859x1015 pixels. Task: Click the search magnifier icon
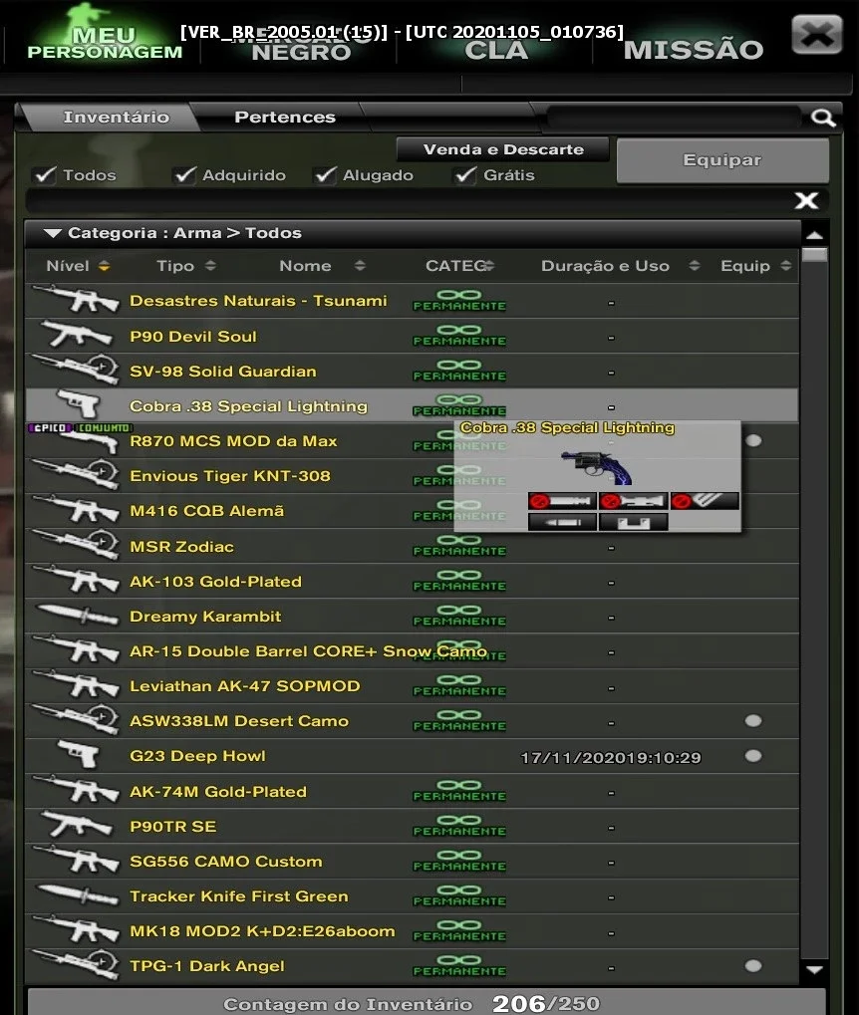tap(823, 118)
